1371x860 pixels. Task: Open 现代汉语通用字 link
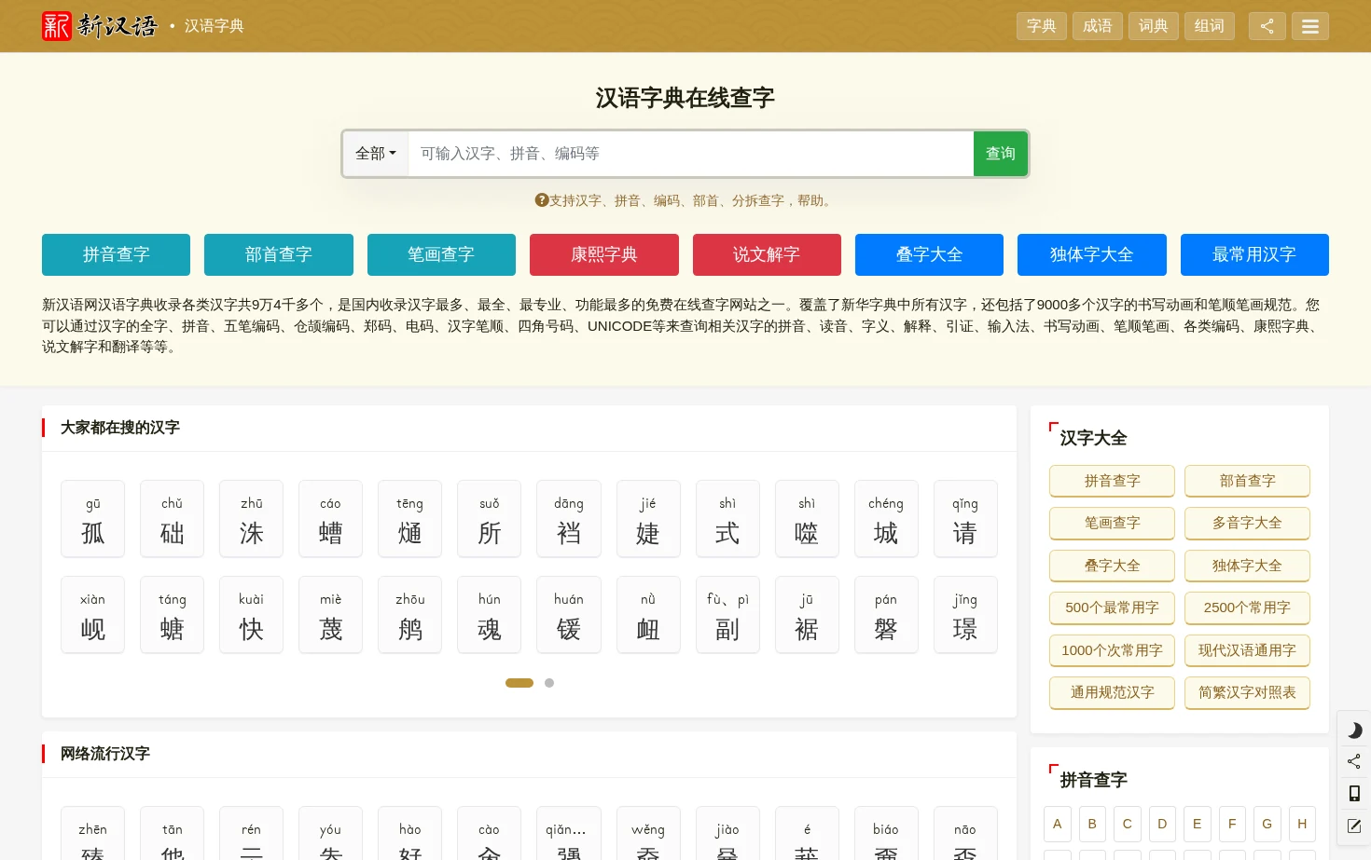(x=1247, y=650)
